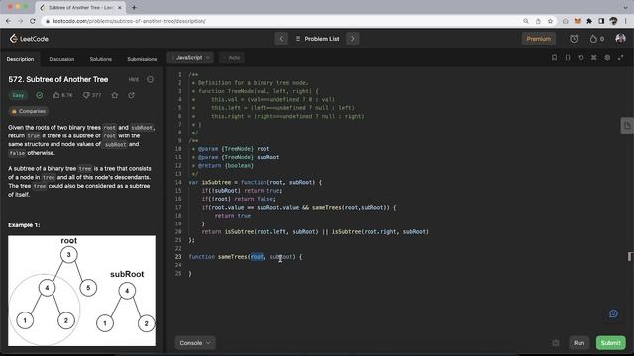Bookmark this page star in address bar
Viewport: 634px width, 356px height.
coord(550,21)
